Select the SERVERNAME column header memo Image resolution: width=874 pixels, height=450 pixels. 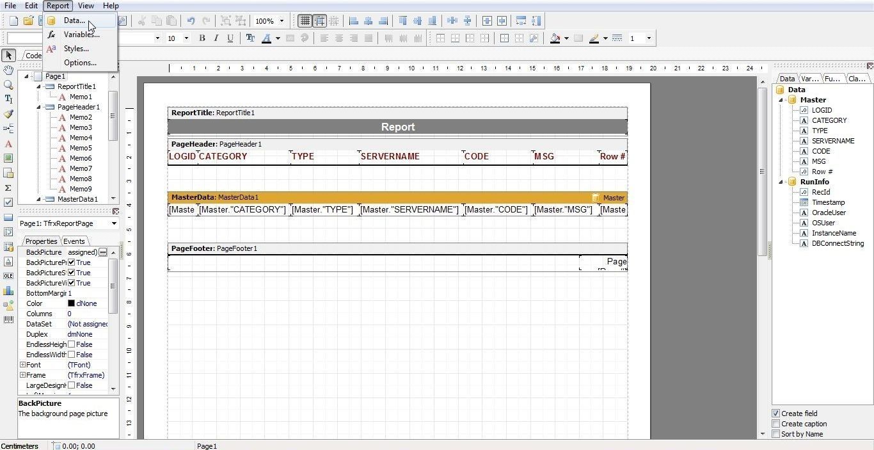(x=410, y=157)
